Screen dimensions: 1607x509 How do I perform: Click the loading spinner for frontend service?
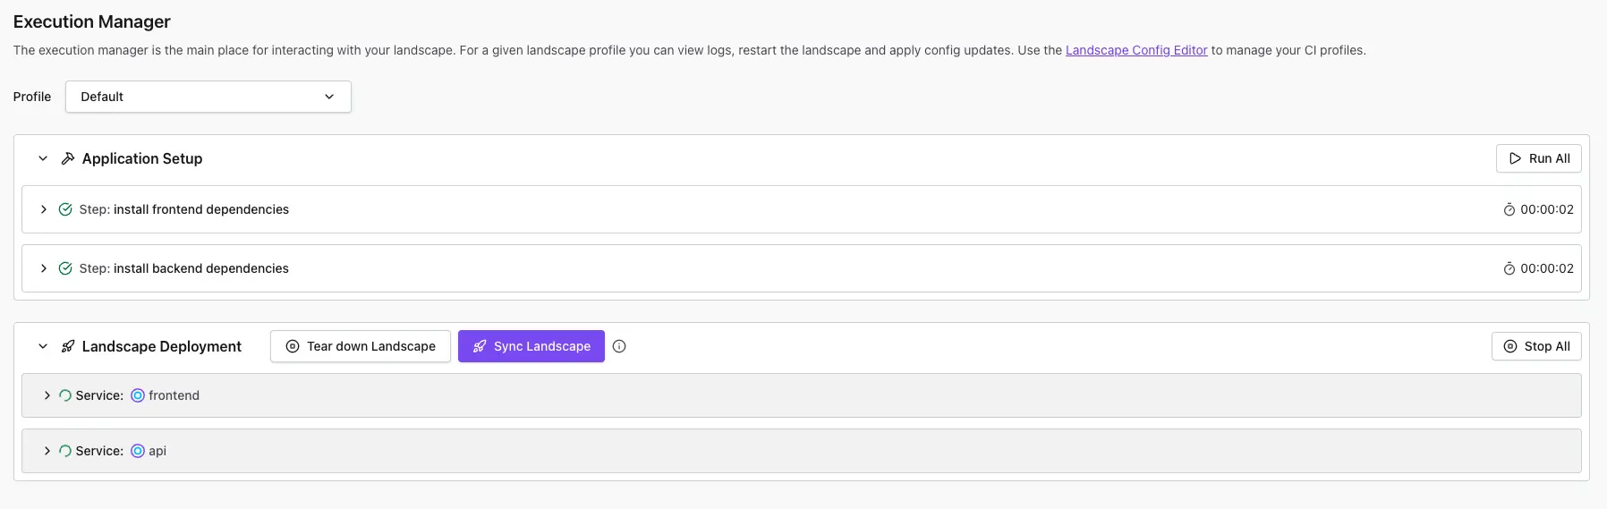pos(65,395)
